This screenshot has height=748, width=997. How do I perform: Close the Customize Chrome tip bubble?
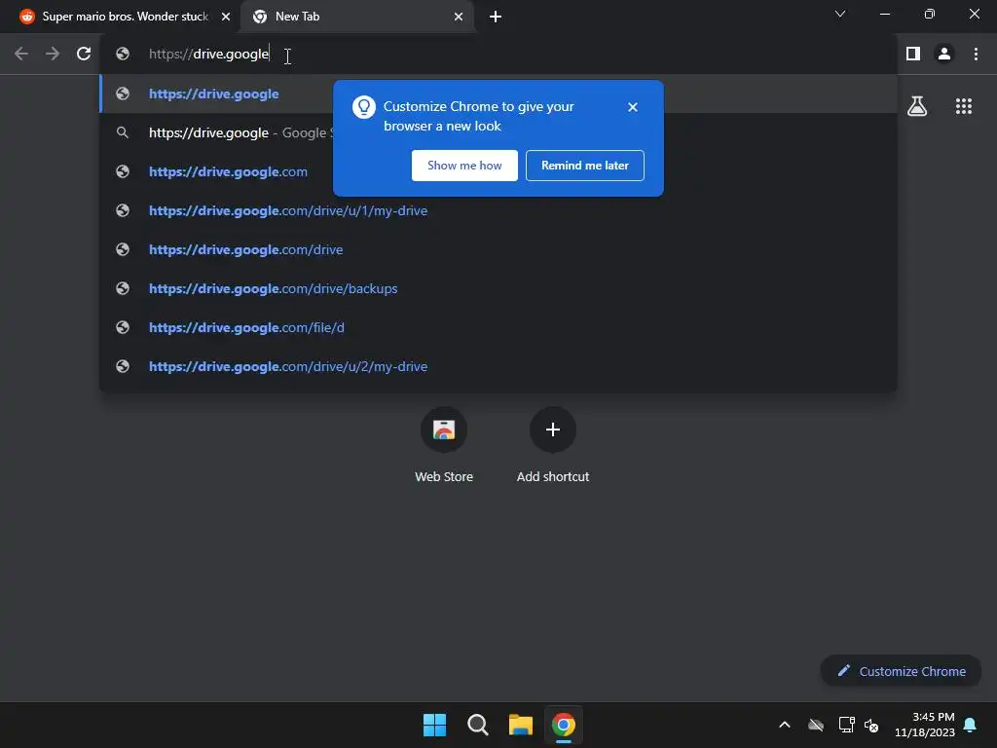tap(632, 107)
